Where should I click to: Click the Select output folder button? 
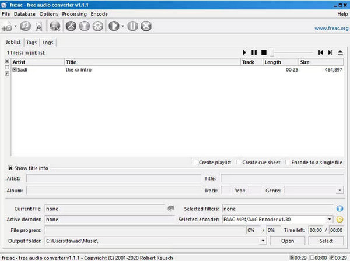[x=326, y=241]
